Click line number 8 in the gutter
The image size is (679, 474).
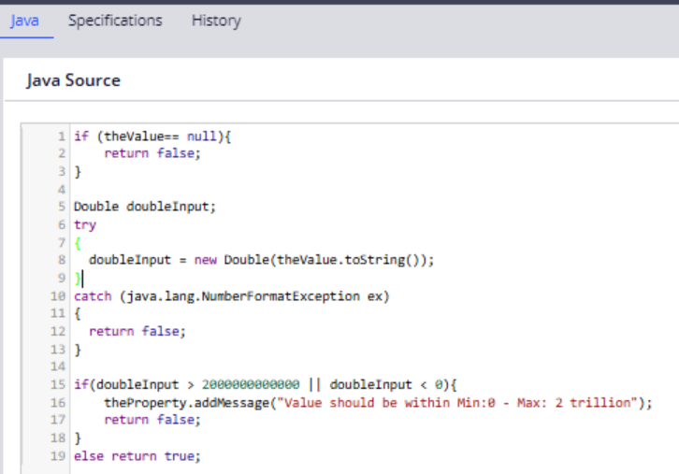[x=61, y=260]
